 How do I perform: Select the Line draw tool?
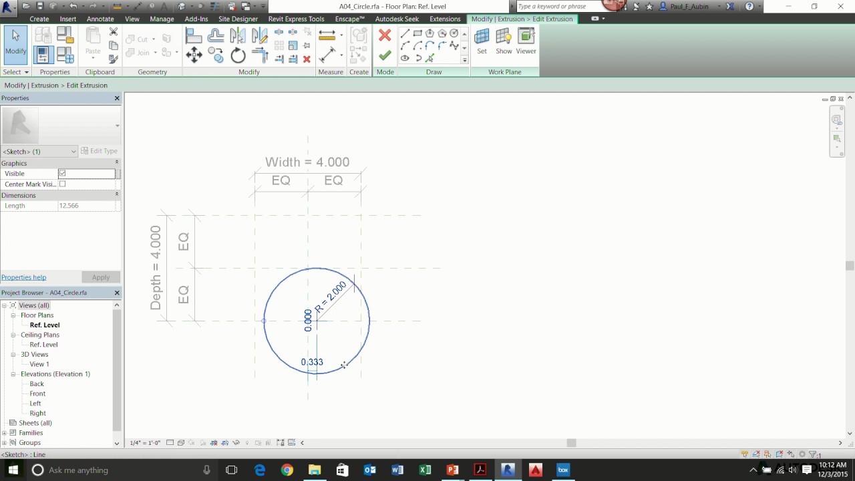point(405,33)
